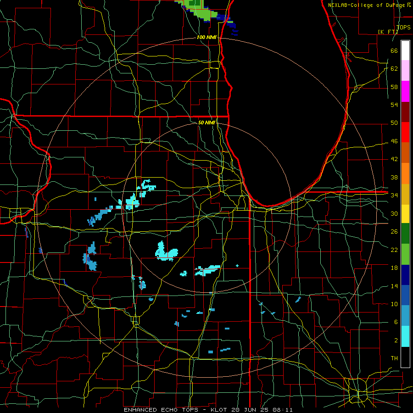Click the 100 NMI range ring label
Screen dimensions: 413x413
[x=206, y=38]
